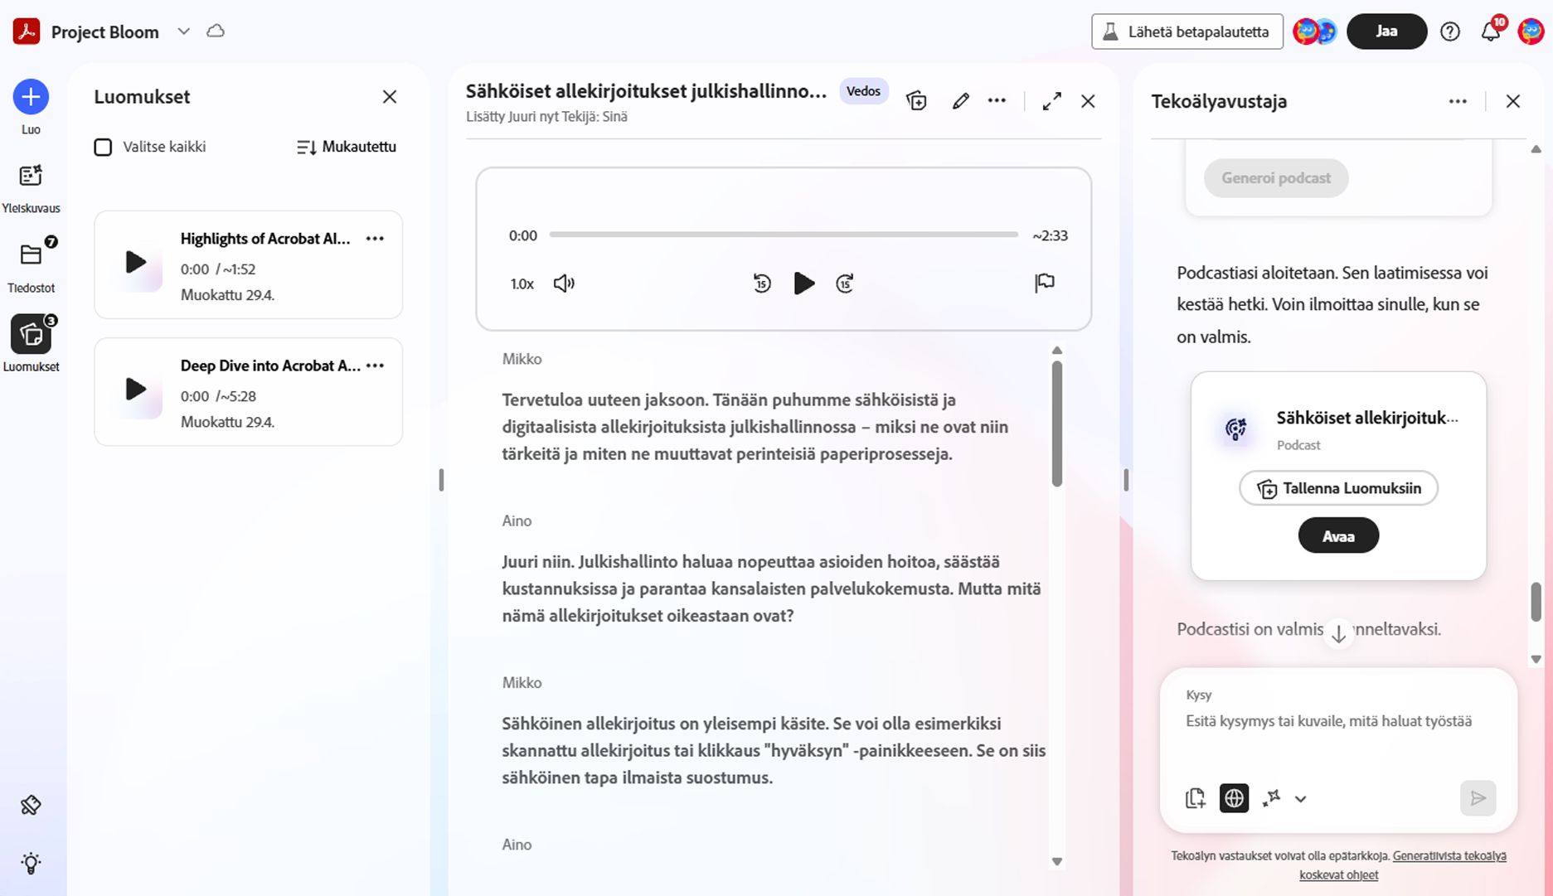Viewport: 1553px width, 896px height.
Task: Change the 1.0x playback speed
Action: tap(522, 283)
